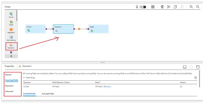Click the palette vertical scrollbar
Viewport: 206px width, 104px height.
17,15
